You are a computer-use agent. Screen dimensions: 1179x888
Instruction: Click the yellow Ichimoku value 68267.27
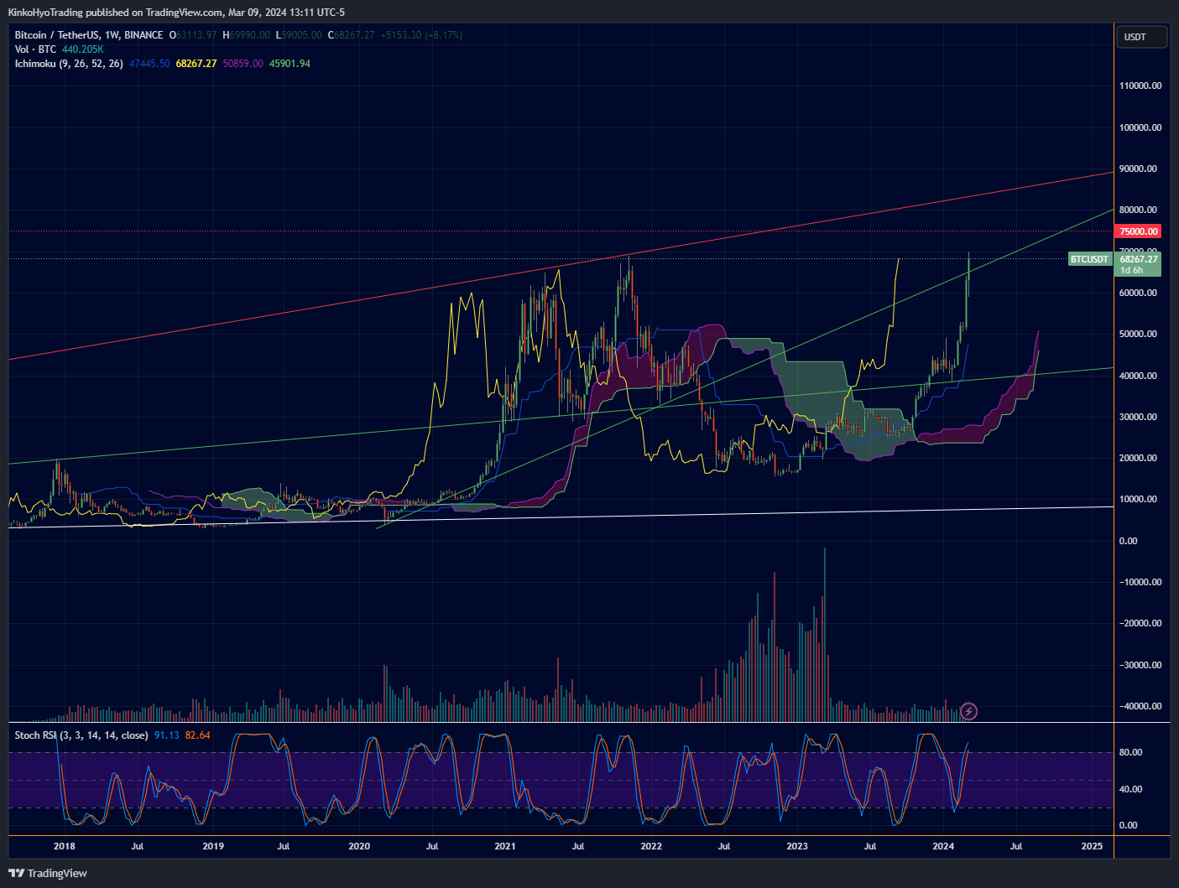(x=196, y=64)
